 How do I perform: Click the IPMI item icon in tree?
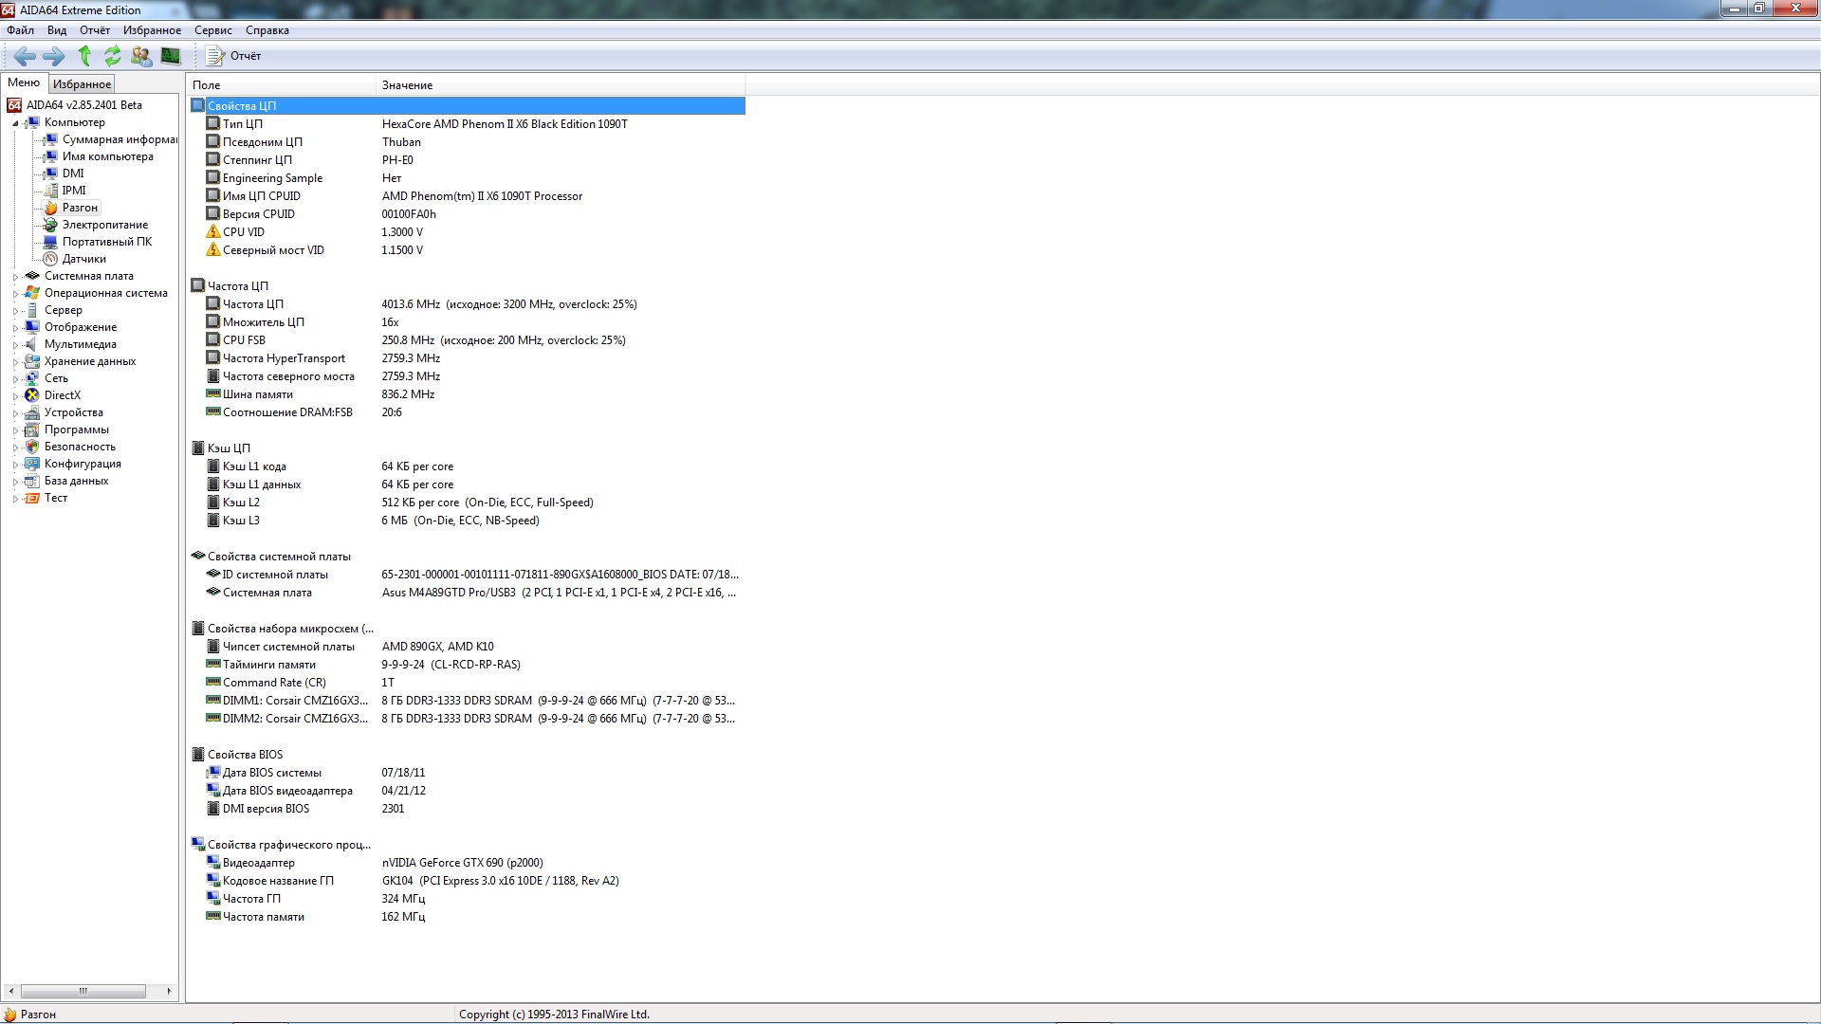50,191
